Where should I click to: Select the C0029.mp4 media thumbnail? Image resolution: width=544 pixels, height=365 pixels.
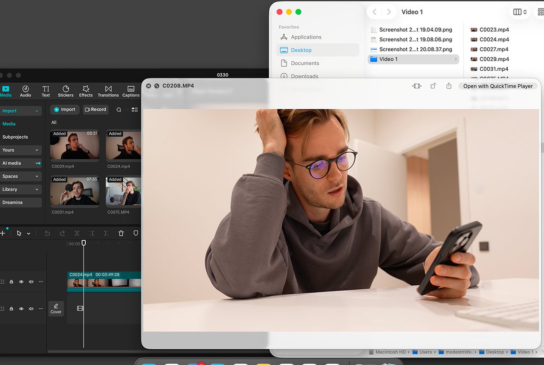point(75,146)
